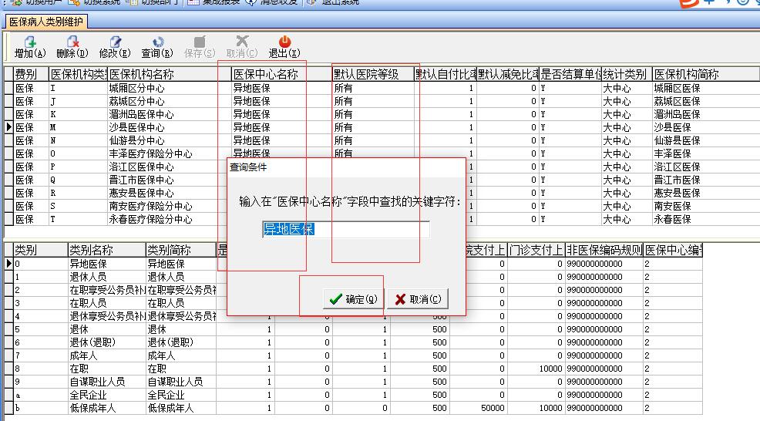Screen dimensions: 760x421
Task: Click the 非医保编码规则 column header
Action: (604, 251)
